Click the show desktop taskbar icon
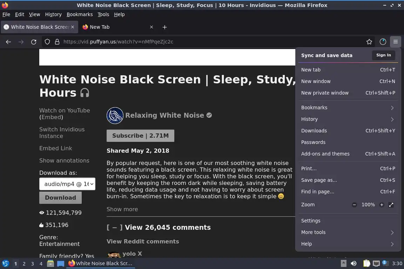Image resolution: width=404 pixels, height=269 pixels. tap(61, 264)
